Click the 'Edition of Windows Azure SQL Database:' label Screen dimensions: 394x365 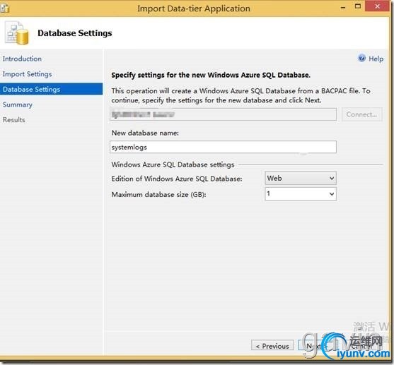pyautogui.click(x=177, y=179)
